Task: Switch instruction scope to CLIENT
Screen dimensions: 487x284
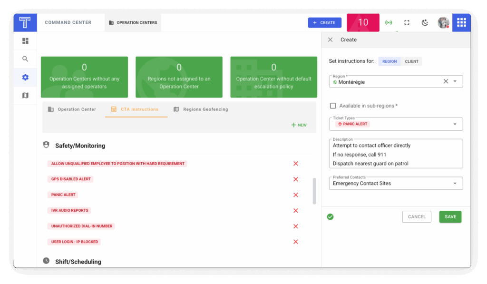Action: (x=411, y=61)
